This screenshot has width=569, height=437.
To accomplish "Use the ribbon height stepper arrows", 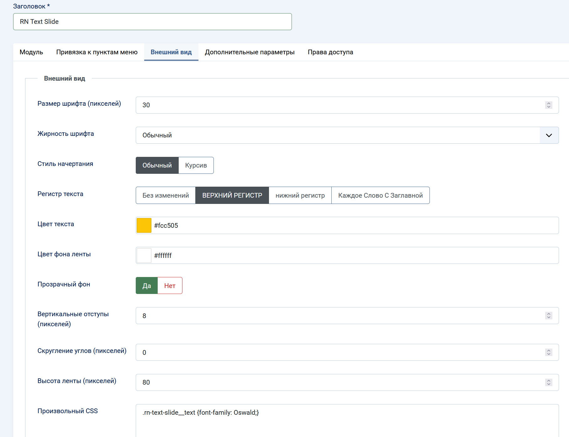I will (549, 382).
